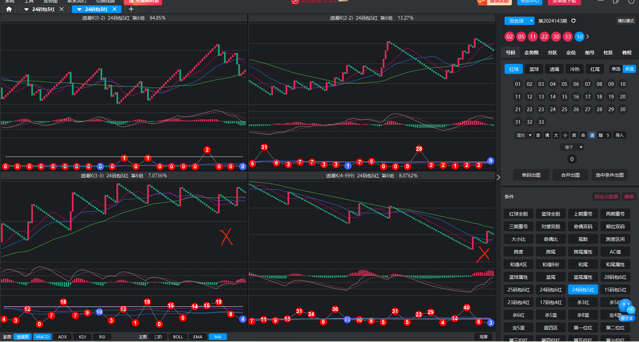Screen dimensions: 639x342
Task: Open the 等于 comparison dropdown
Action: coord(572,147)
